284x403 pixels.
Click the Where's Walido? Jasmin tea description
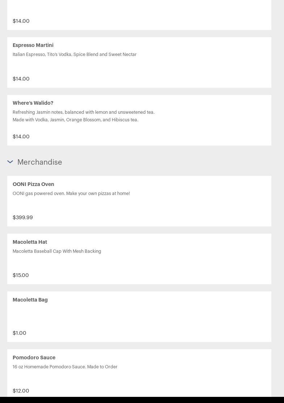[83, 116]
